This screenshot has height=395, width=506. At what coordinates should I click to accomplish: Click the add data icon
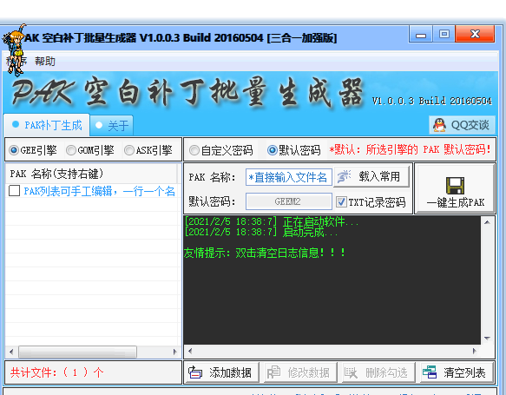click(x=195, y=372)
